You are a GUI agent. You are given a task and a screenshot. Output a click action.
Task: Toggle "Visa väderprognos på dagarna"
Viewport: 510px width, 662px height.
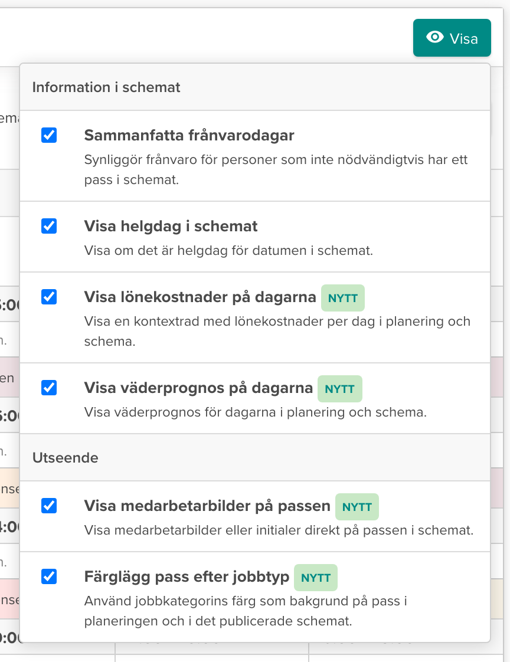[x=49, y=388]
